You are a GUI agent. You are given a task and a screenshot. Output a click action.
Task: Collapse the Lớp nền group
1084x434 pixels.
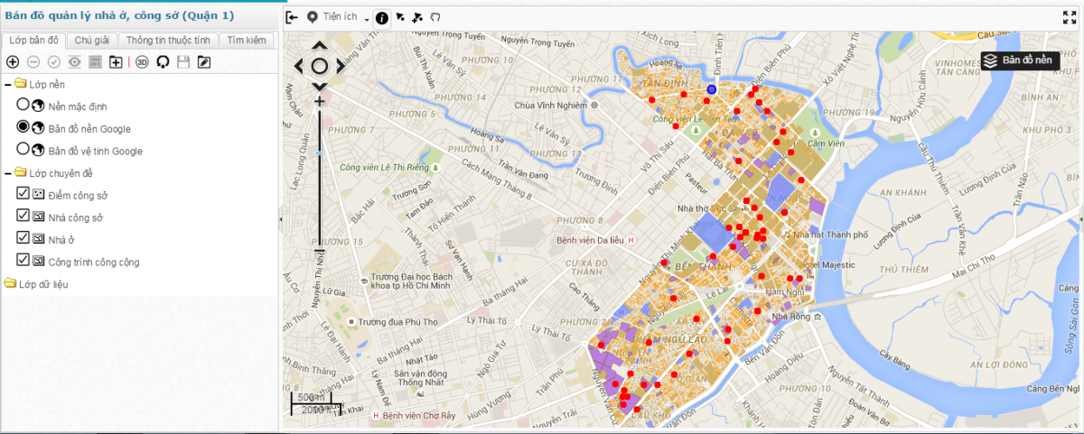8,84
